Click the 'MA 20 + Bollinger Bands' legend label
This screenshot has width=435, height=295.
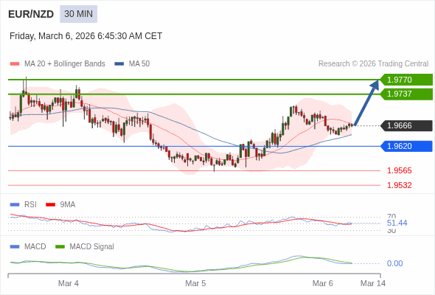pyautogui.click(x=65, y=64)
